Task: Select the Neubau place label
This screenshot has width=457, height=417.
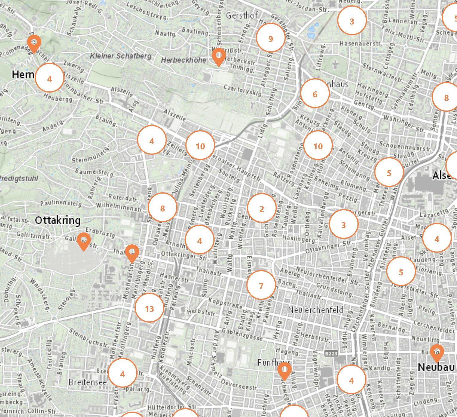Action: (x=437, y=368)
